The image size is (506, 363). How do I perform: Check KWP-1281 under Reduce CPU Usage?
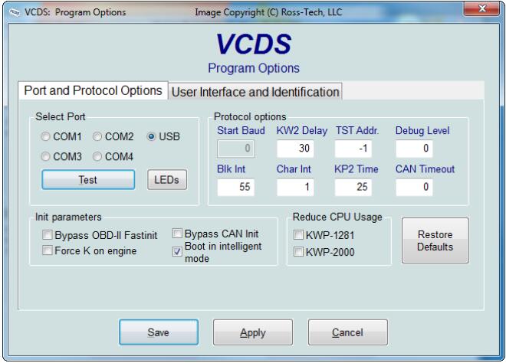click(x=298, y=235)
